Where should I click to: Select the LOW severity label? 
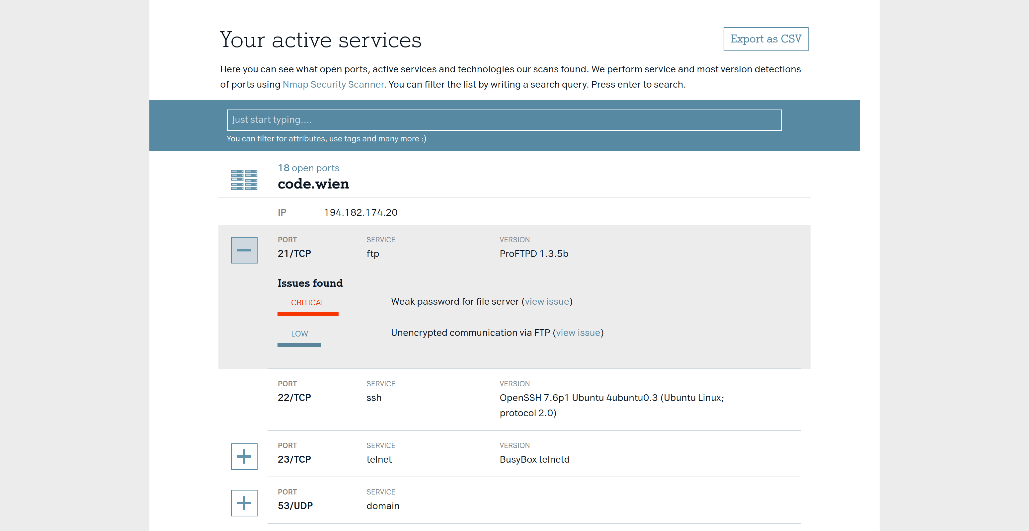[299, 334]
